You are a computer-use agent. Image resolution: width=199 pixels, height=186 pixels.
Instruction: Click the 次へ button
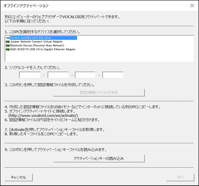[180, 178]
